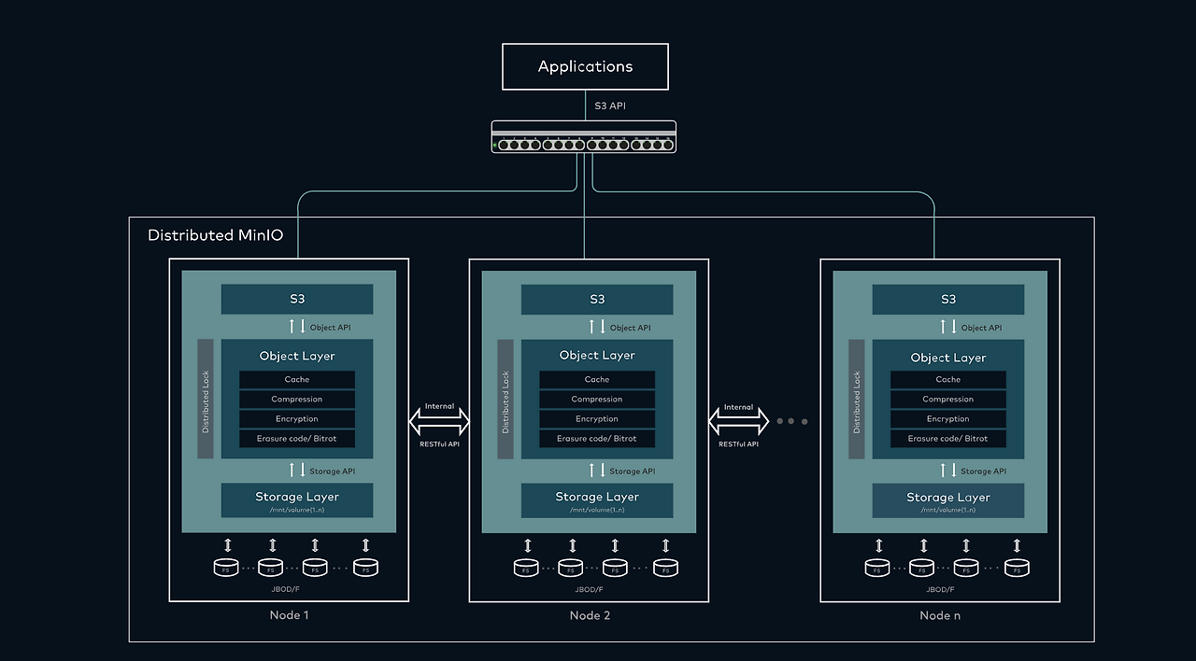Click the rightmost FS disk icon in Node n
The width and height of the screenshot is (1196, 661).
click(1017, 568)
